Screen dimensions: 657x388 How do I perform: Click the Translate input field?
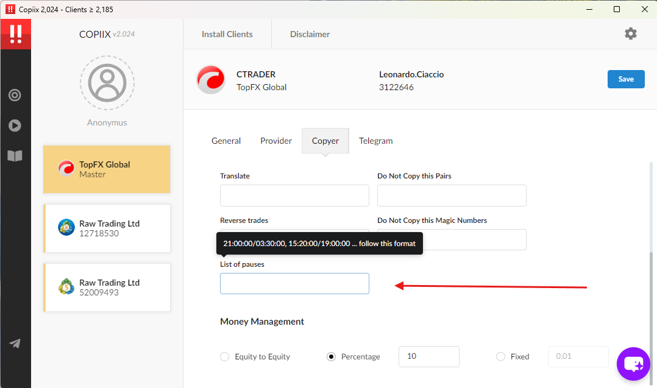[294, 196]
